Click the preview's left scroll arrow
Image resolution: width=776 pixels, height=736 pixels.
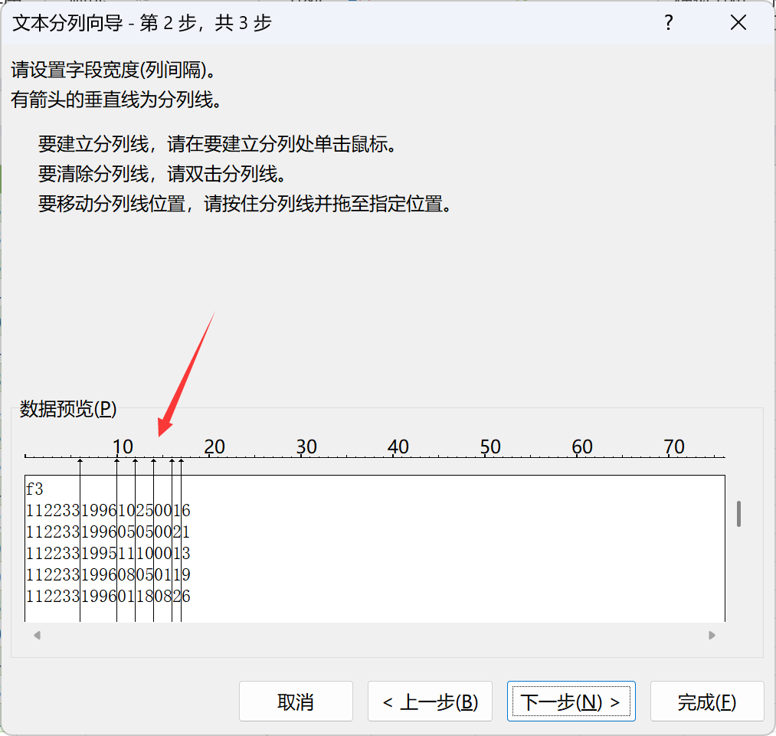[x=36, y=635]
